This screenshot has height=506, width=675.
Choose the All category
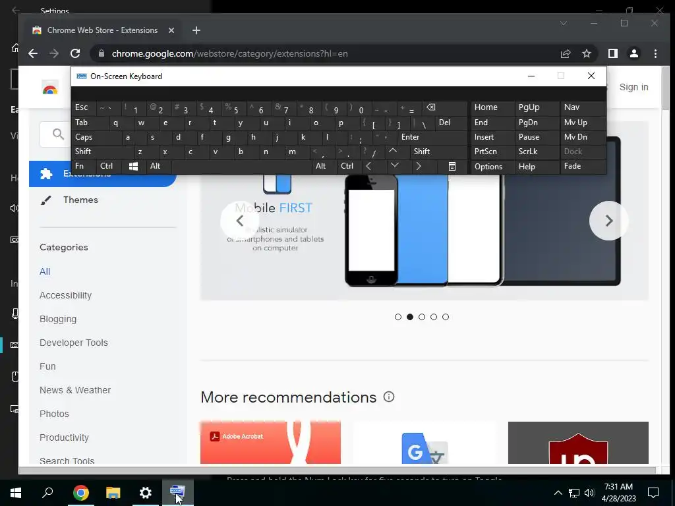(x=45, y=271)
